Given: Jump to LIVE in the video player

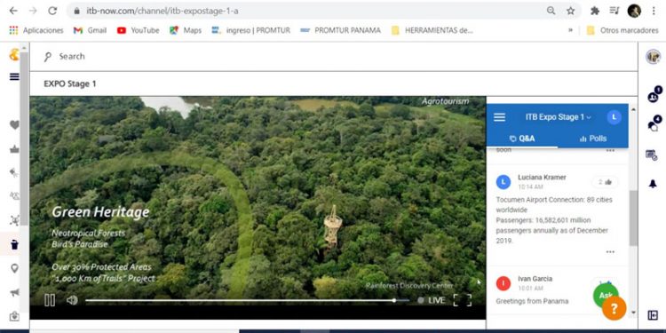Looking at the screenshot, I should coord(432,300).
